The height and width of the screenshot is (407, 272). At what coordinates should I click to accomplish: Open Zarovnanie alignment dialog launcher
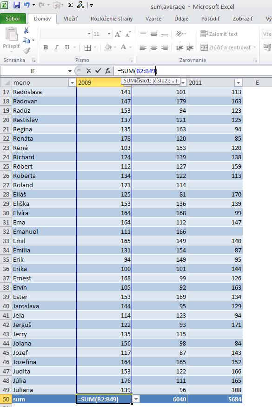tap(255, 60)
